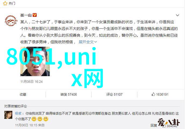Screen dimensions: 185x129
Task: Click the third smiley emoji in comment
Action: 46,119
